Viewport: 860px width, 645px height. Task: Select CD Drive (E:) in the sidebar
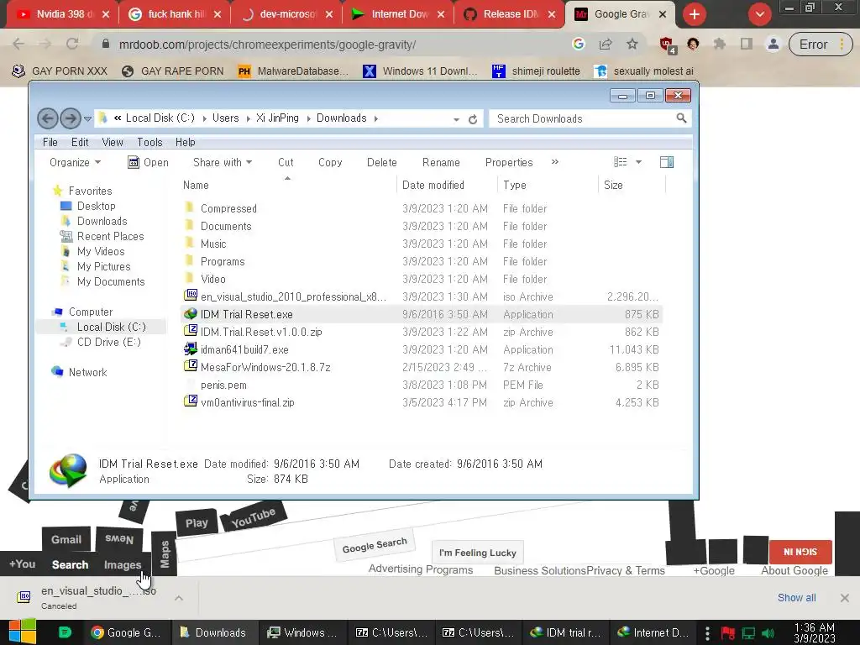[101, 343]
